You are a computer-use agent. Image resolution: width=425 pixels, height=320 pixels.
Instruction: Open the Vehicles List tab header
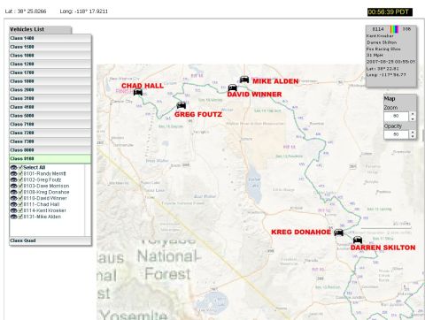41,29
